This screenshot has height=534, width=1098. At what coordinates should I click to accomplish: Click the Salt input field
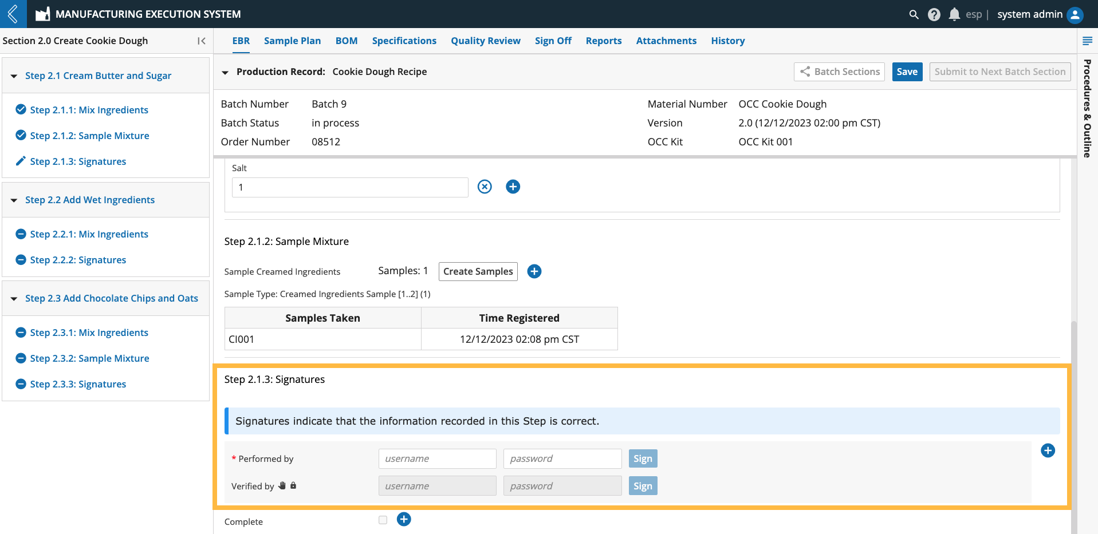click(x=350, y=187)
